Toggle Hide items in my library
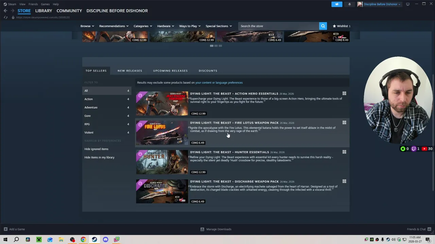435x244 pixels. 99,157
